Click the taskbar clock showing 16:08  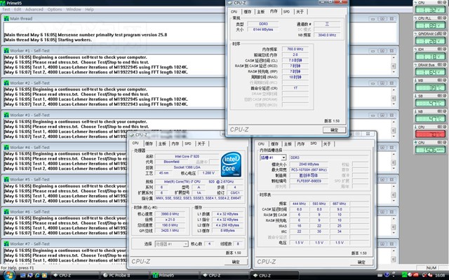(x=440, y=275)
